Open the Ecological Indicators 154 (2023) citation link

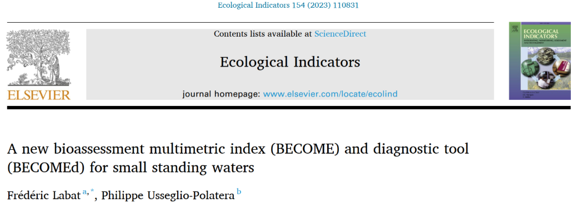288,6
